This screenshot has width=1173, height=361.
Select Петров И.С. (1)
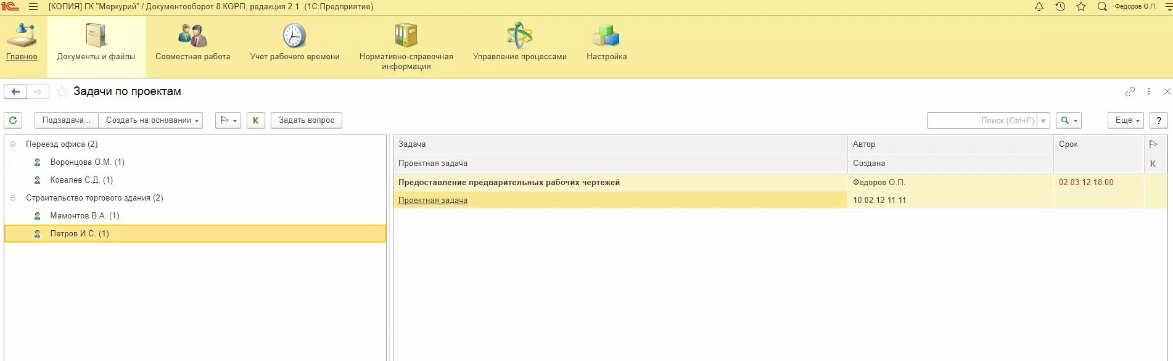pos(195,233)
